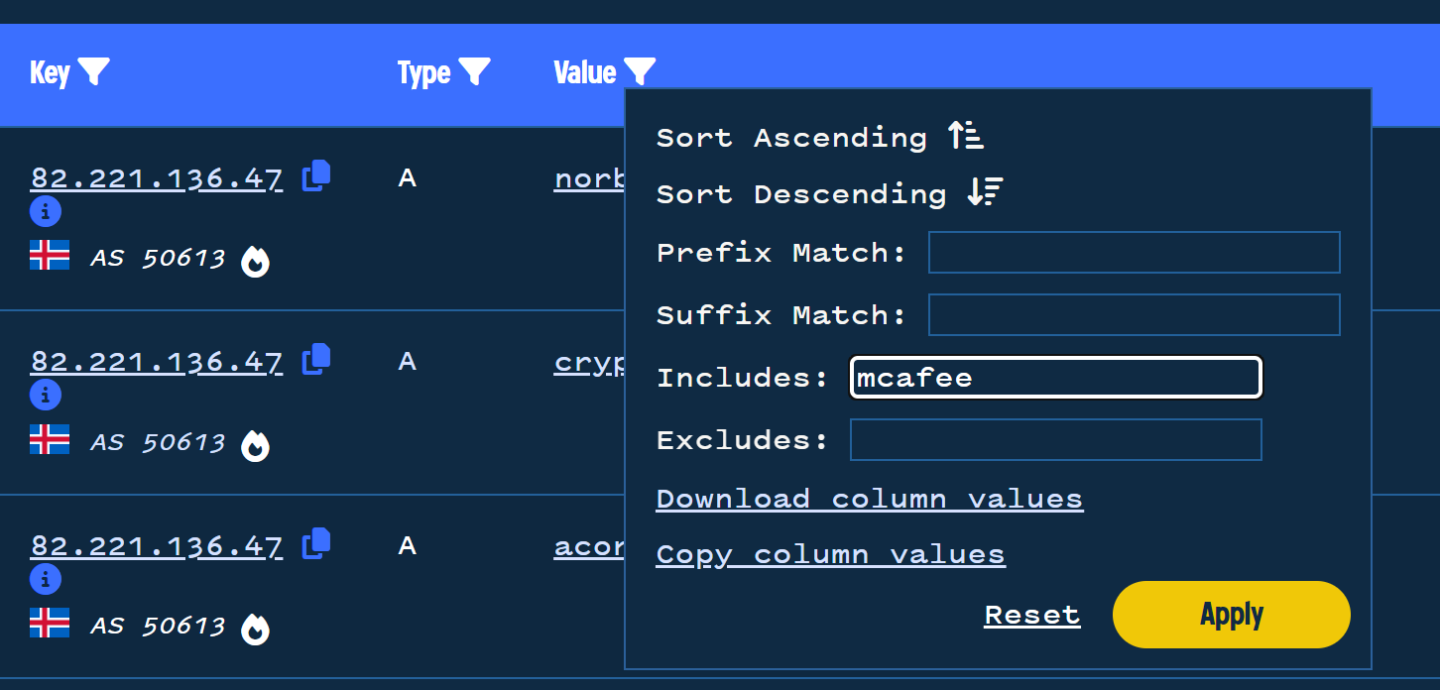Focus the Excludes input field

tap(1056, 439)
